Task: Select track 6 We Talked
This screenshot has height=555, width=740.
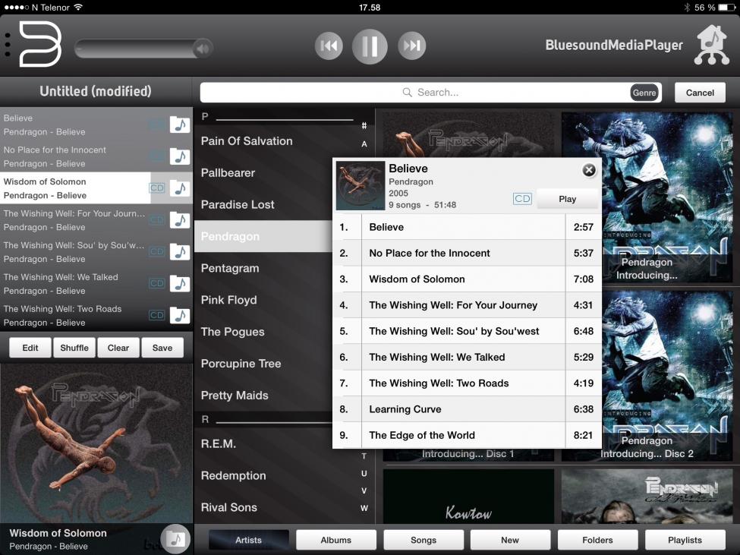Action: coord(468,357)
